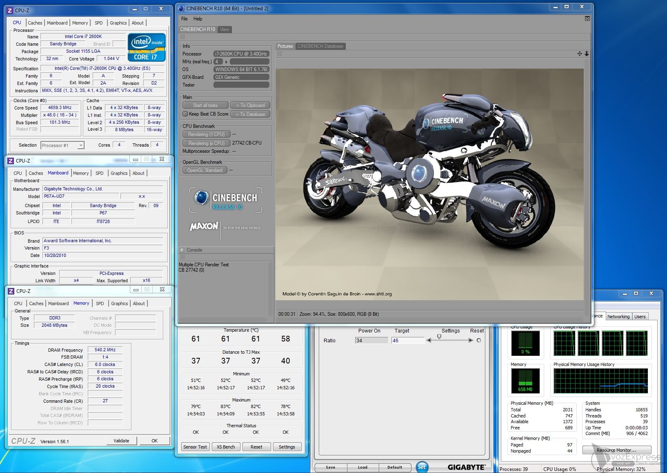Click the Memory CPU-Z window title icon
Screen dimensions: 667x473
click(x=11, y=291)
